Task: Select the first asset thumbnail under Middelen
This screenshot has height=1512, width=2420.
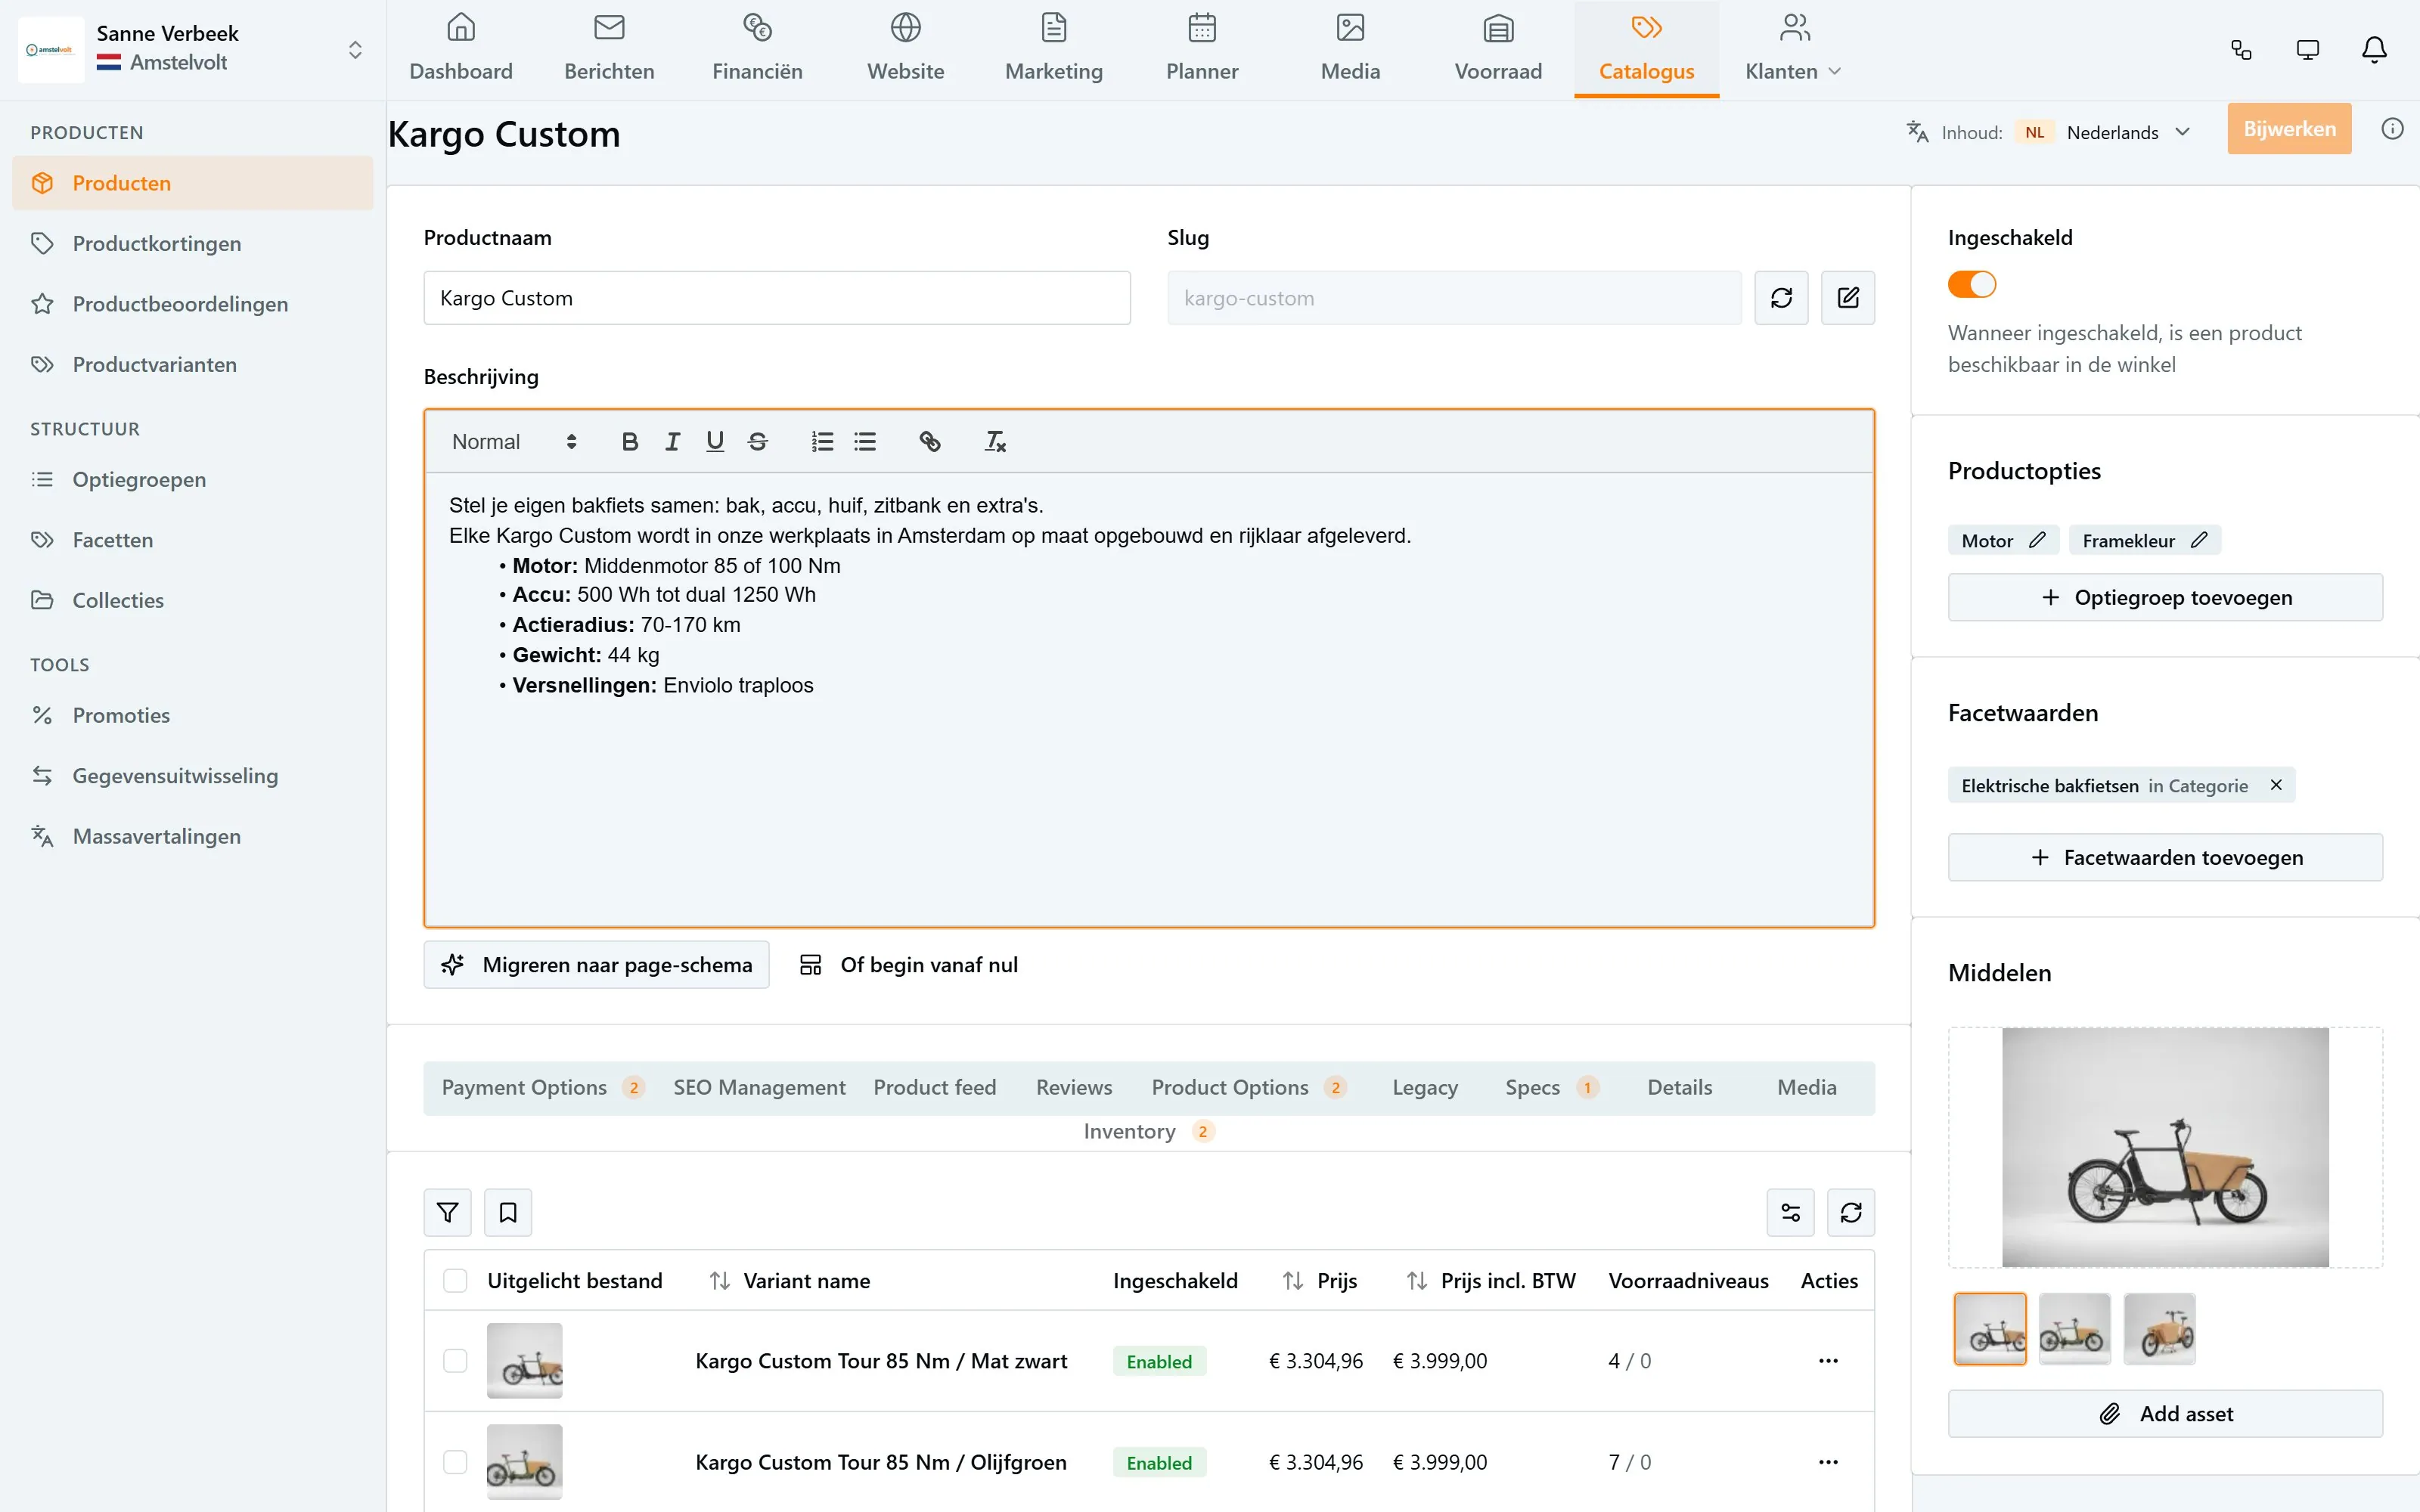Action: pyautogui.click(x=1990, y=1329)
